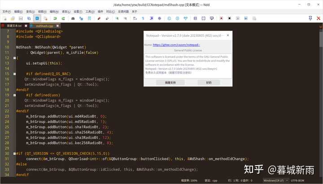Open the 文件(F) menu
This screenshot has height=184, width=323.
pos(7,12)
